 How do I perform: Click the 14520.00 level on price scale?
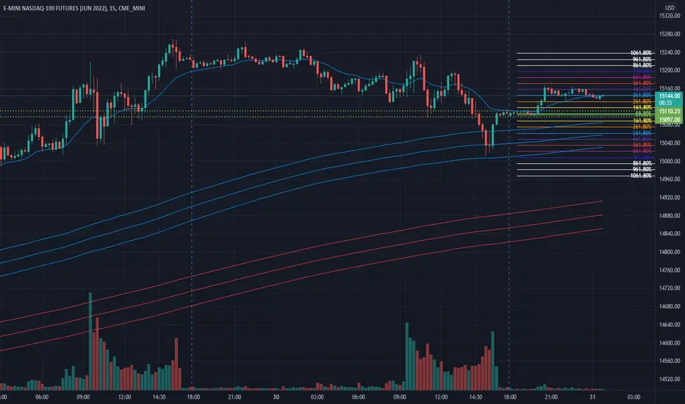point(670,379)
